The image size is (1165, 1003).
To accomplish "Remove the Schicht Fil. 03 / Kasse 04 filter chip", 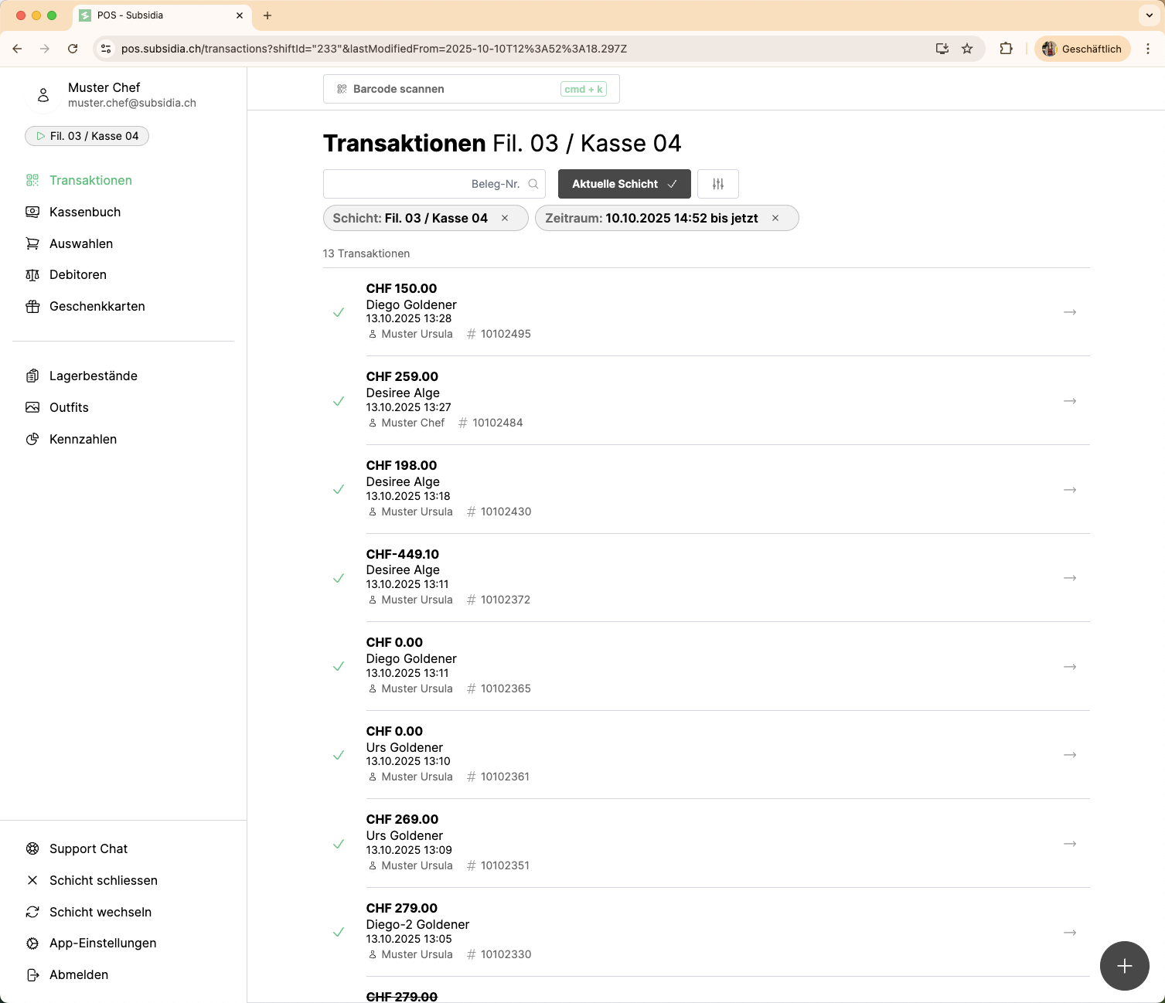I will click(x=505, y=219).
